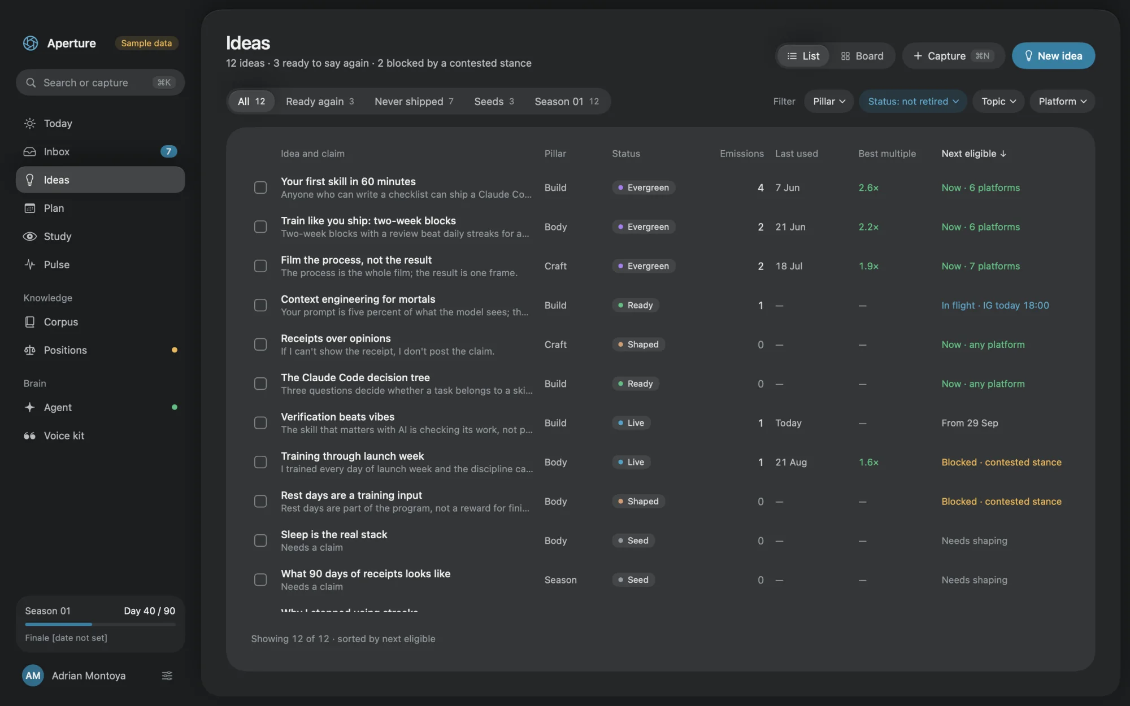The width and height of the screenshot is (1130, 706).
Task: Open the Season 01 tab
Action: coord(567,101)
